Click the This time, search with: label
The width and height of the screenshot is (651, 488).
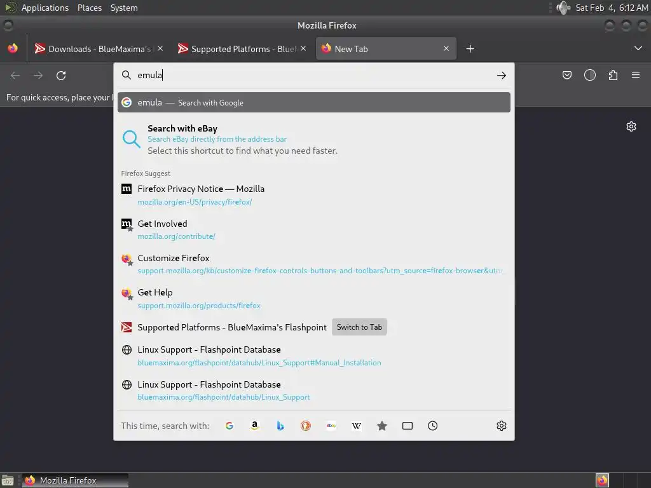point(165,426)
